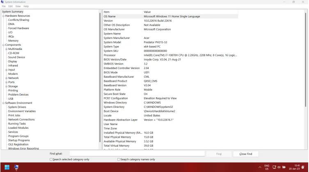Viewport: 309px width, 172px height.
Task: Select Infrared tree item
Action: [13, 65]
